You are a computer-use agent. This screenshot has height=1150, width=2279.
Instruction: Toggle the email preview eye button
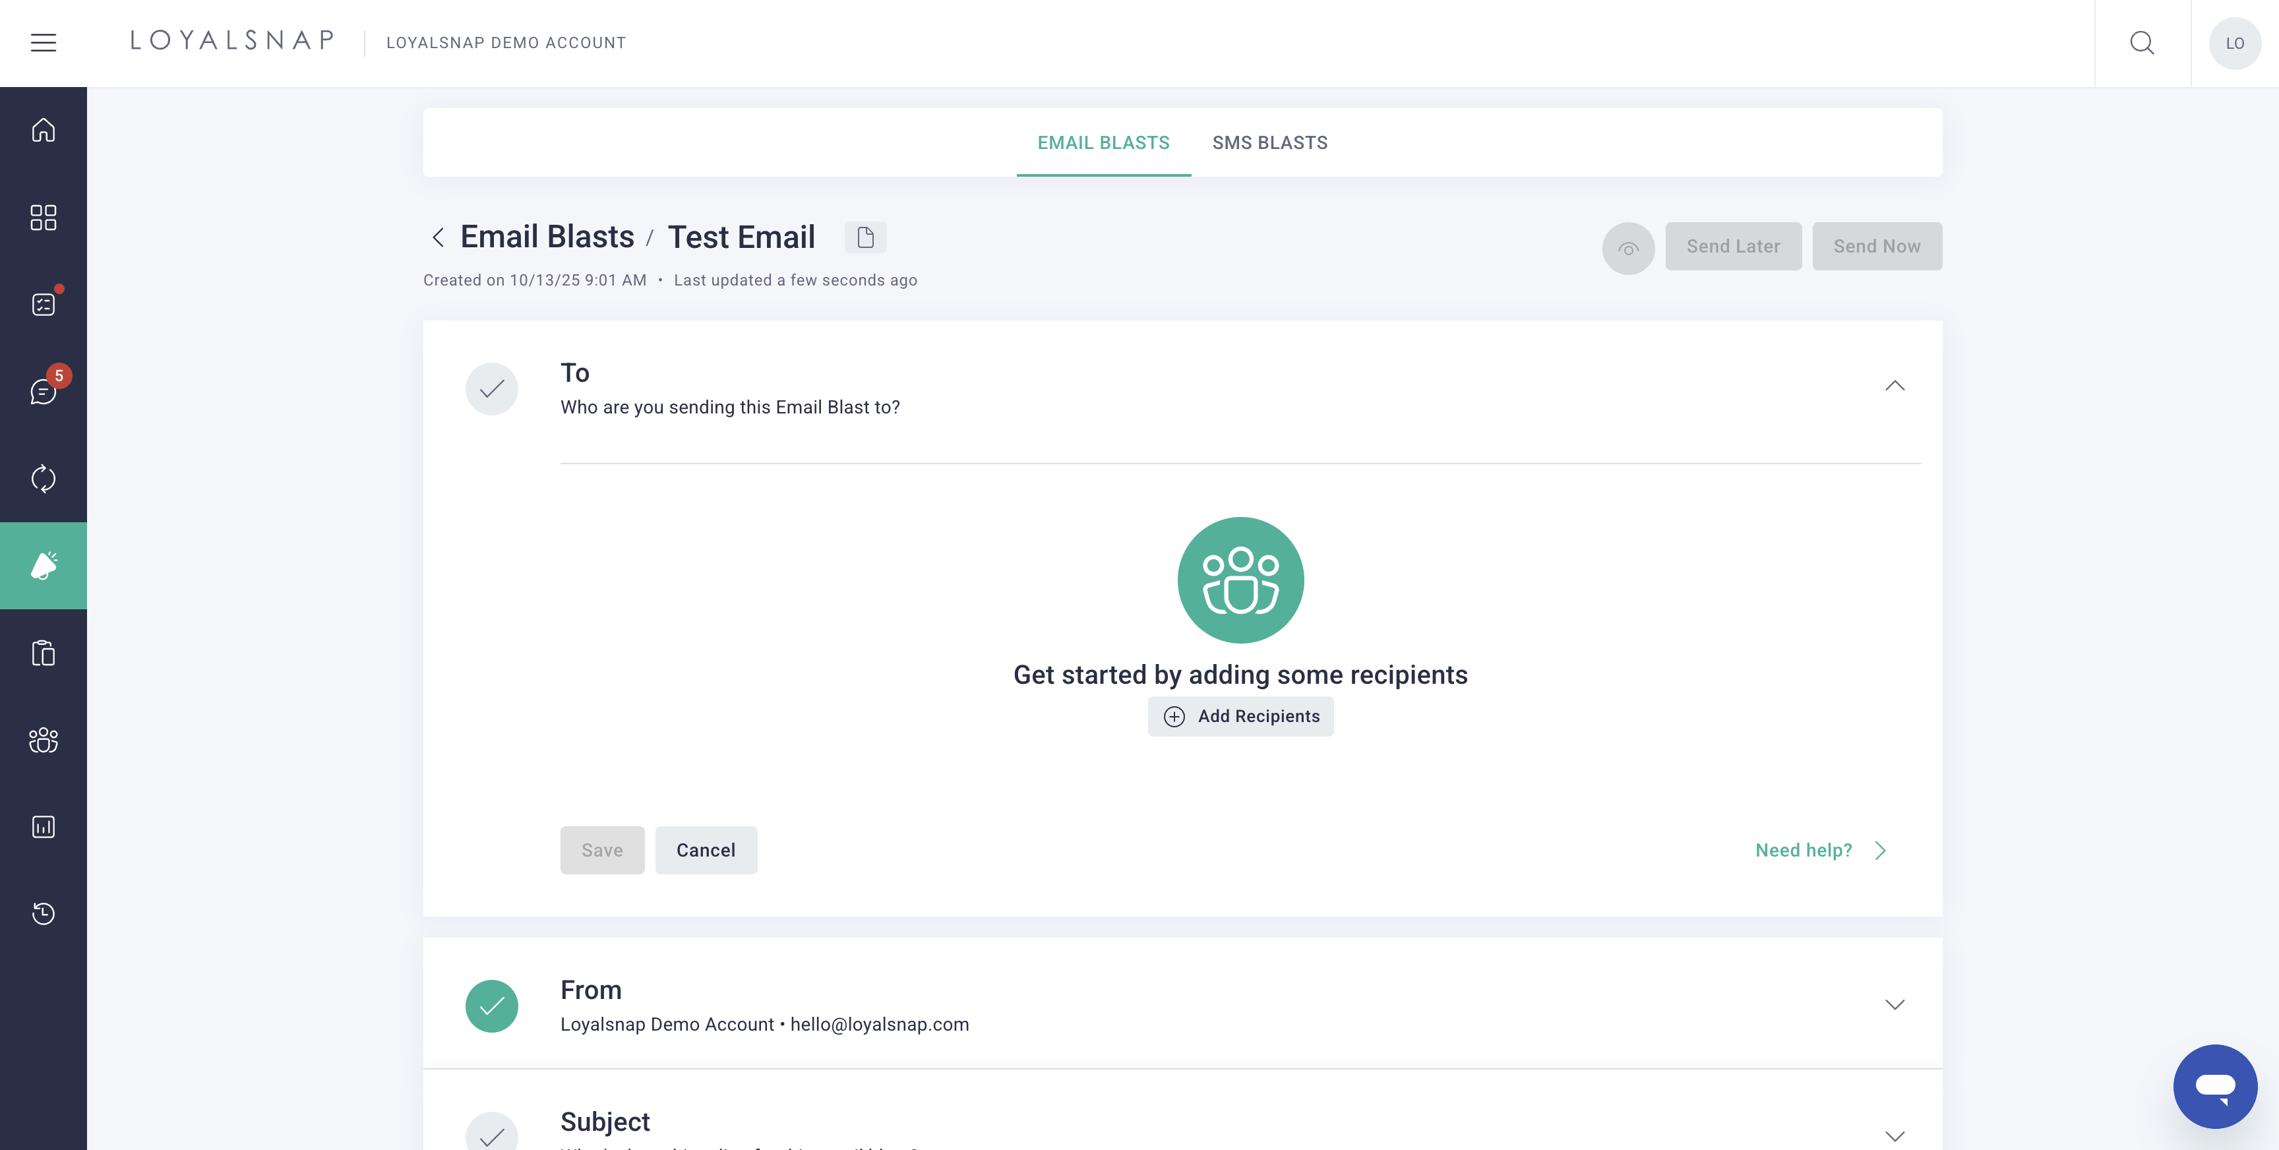tap(1628, 248)
